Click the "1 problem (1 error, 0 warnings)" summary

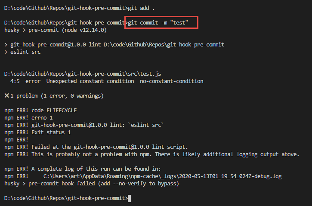pyautogui.click(x=57, y=96)
